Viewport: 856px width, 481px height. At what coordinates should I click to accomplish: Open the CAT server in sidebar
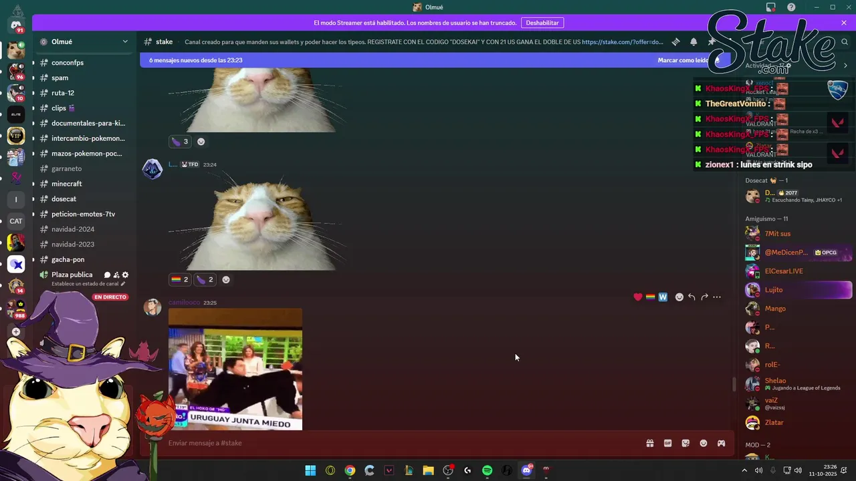point(16,221)
